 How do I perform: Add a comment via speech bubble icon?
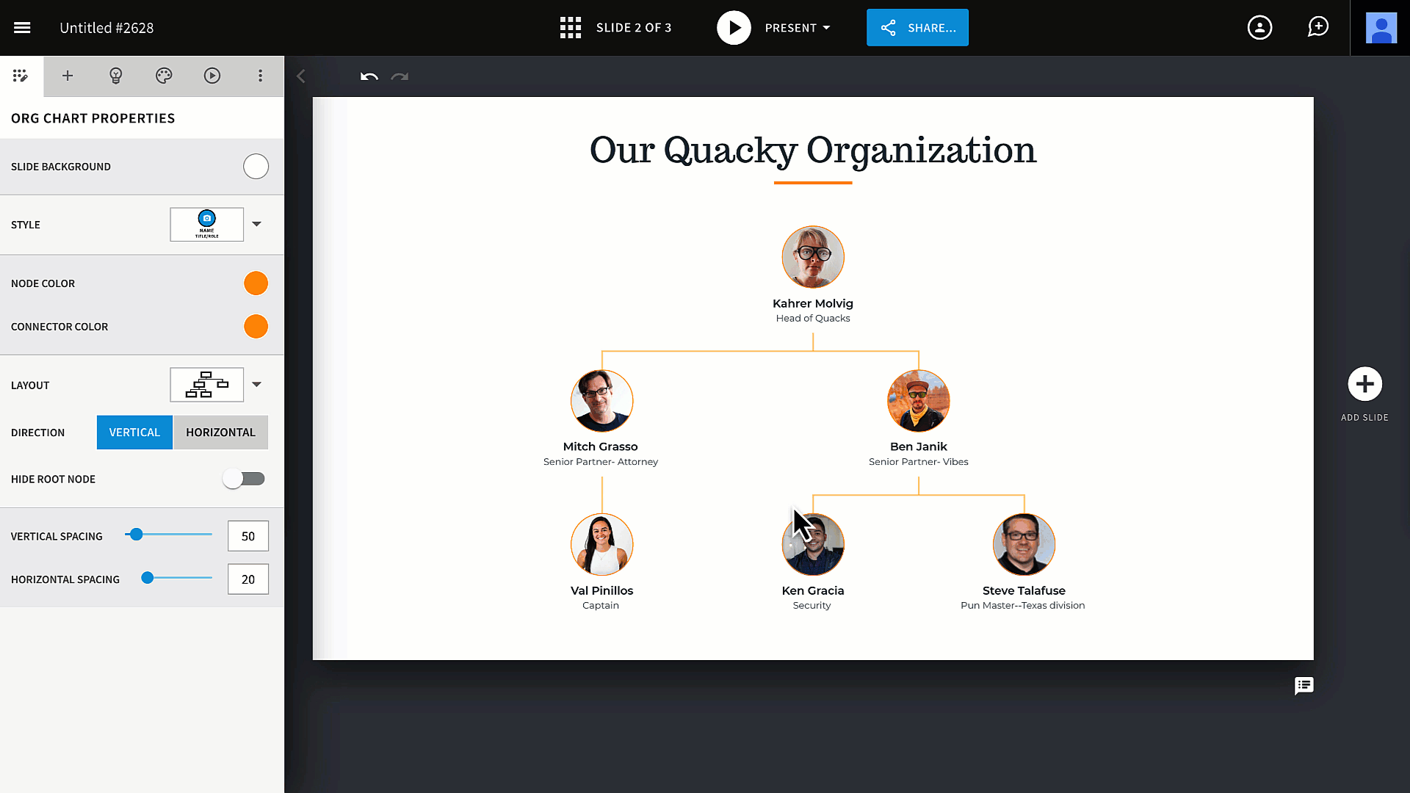tap(1318, 27)
